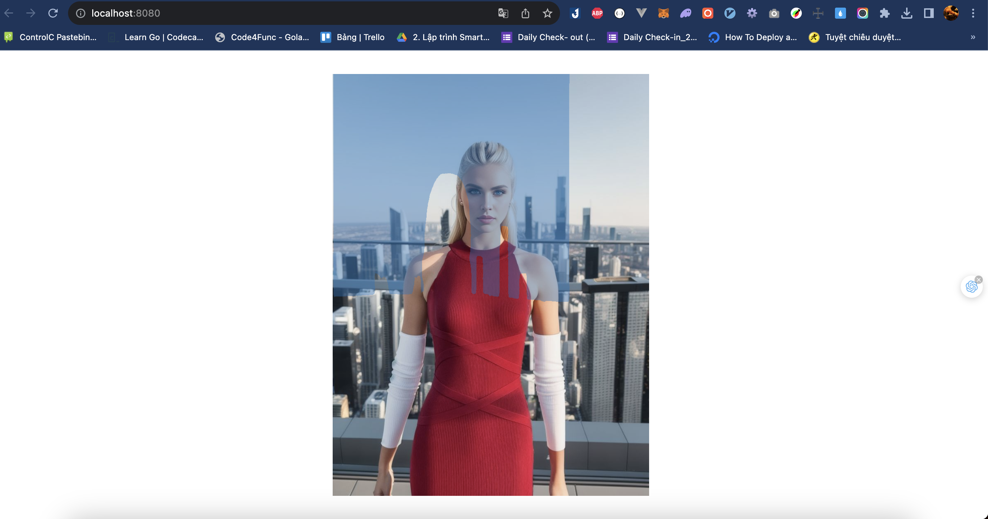Expand hidden bookmarks via the chevron
Image resolution: width=988 pixels, height=519 pixels.
click(973, 37)
